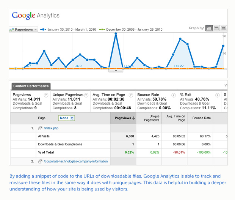The height and width of the screenshot is (200, 235).
Task: Click the Page column header
Action: click(42, 118)
